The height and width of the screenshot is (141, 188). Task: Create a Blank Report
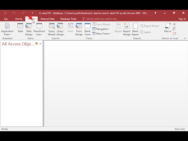(135, 29)
